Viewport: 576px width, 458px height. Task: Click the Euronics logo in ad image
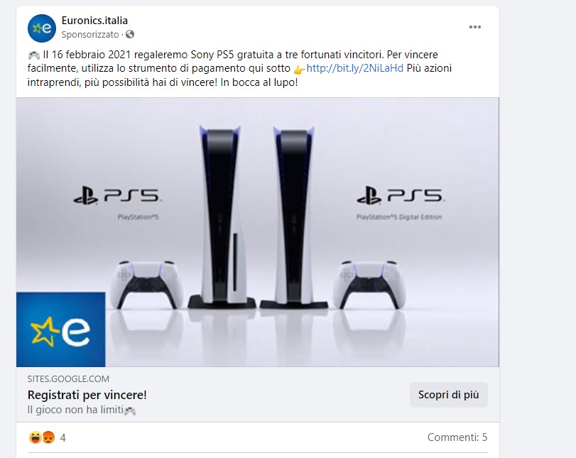60,329
